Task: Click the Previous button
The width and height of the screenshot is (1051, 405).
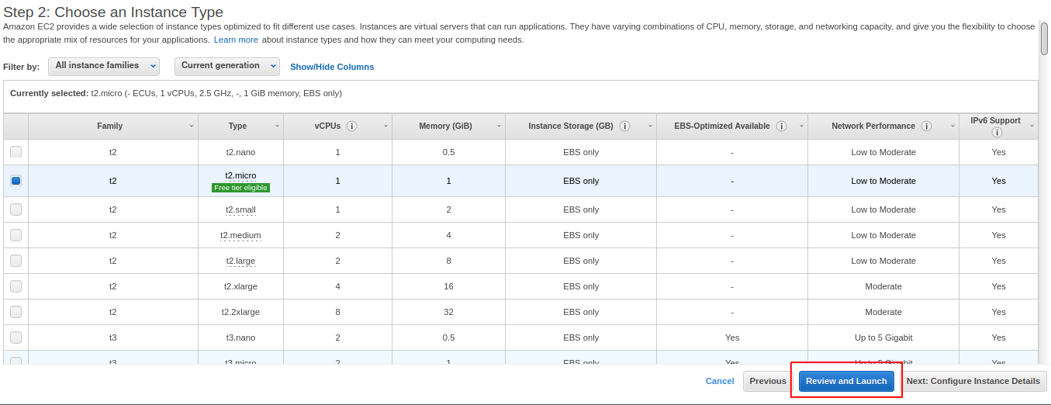Action: click(767, 381)
